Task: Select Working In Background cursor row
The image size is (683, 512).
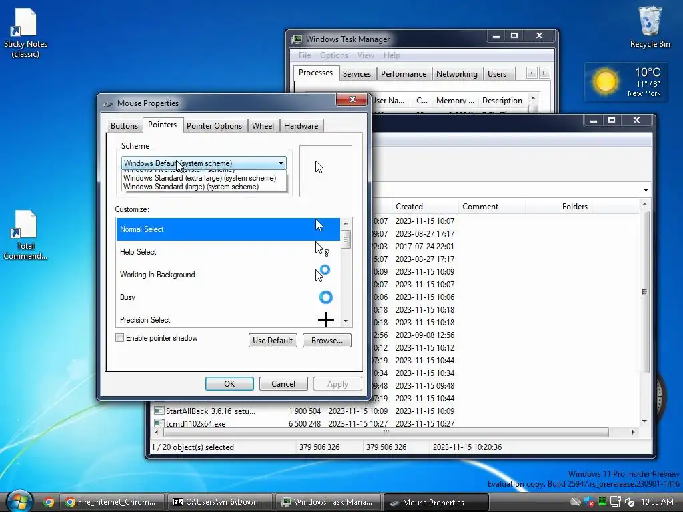Action: [x=228, y=274]
